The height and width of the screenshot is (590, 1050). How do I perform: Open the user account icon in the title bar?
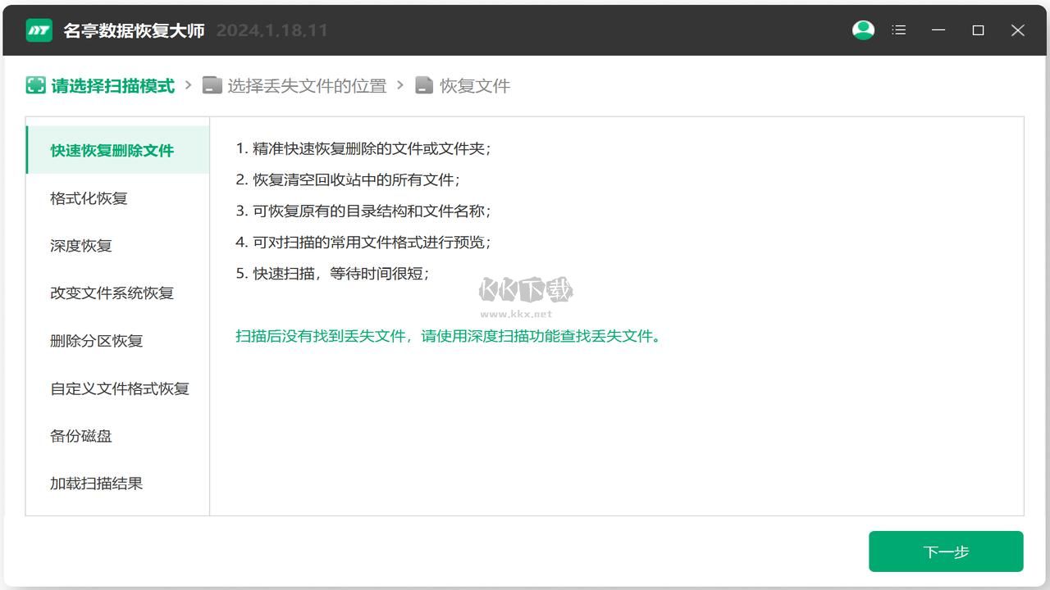point(863,29)
